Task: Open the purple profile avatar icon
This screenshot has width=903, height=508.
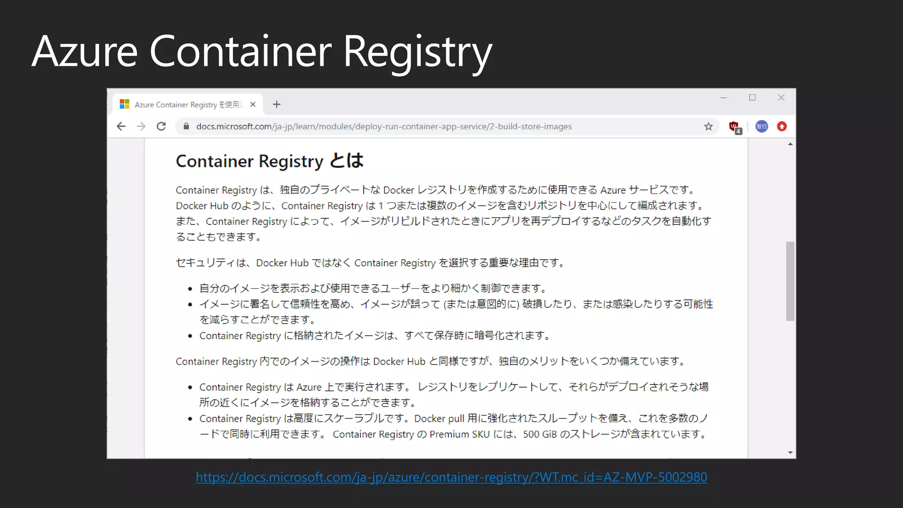Action: [761, 127]
